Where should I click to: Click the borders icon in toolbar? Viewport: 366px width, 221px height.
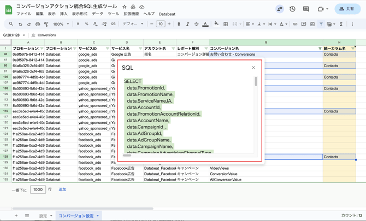(x=226, y=24)
